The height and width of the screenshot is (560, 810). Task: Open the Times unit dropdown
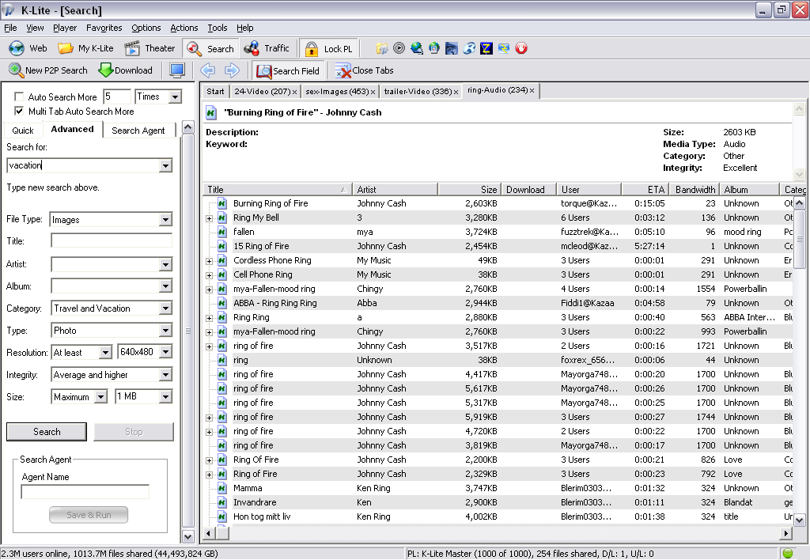tap(175, 96)
